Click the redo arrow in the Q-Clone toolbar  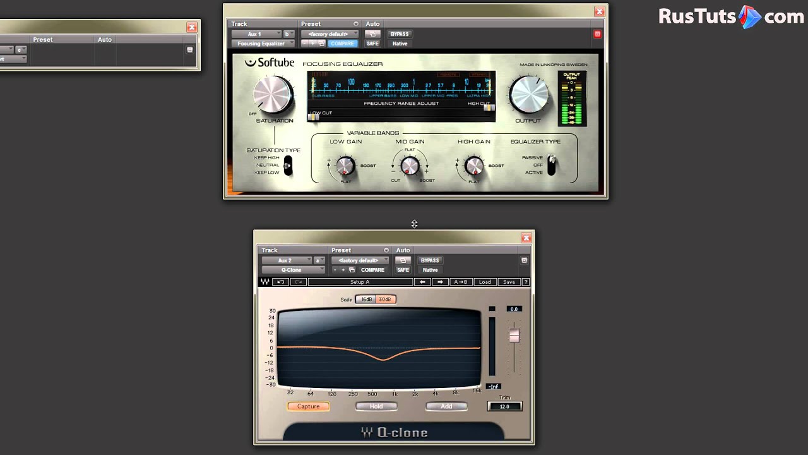(299, 282)
